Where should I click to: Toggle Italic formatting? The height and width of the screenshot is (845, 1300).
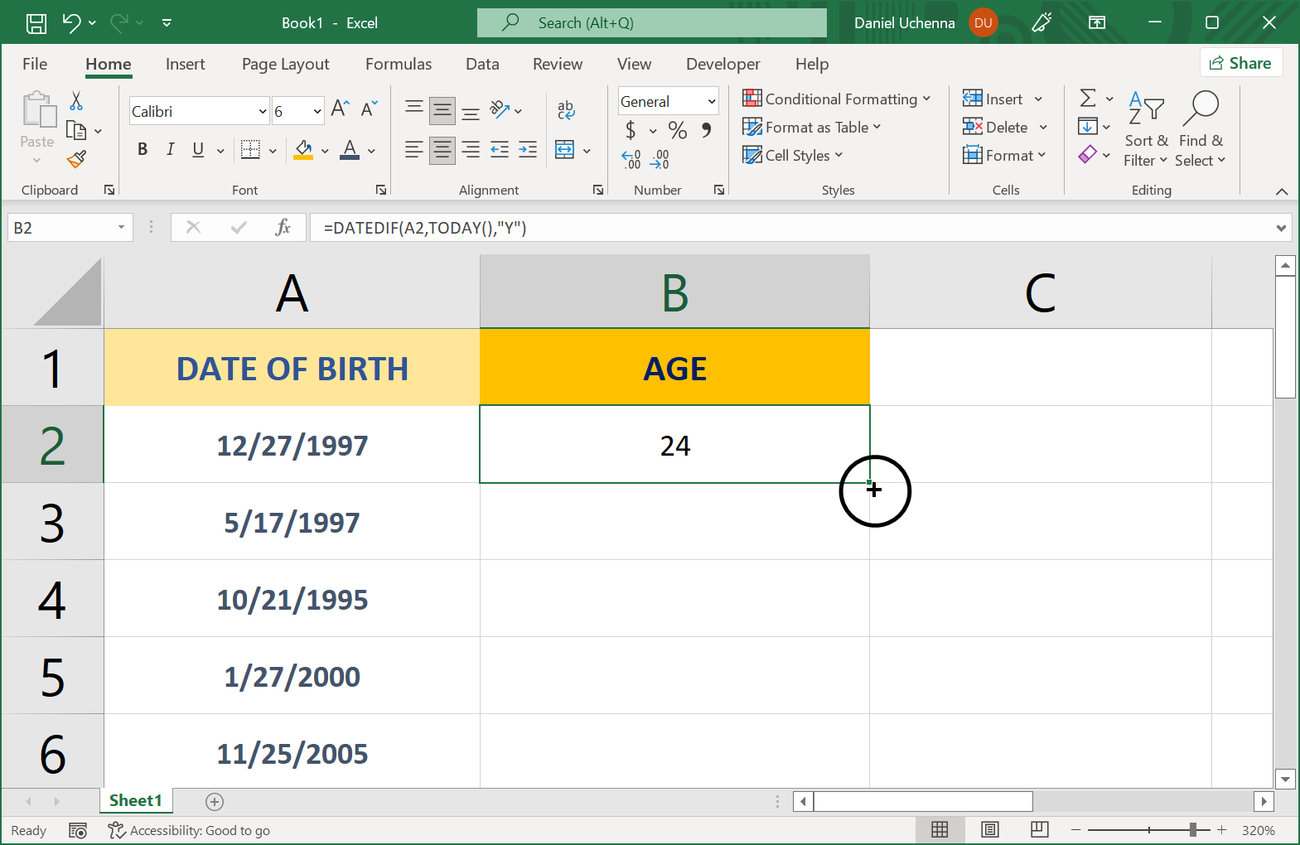point(170,149)
